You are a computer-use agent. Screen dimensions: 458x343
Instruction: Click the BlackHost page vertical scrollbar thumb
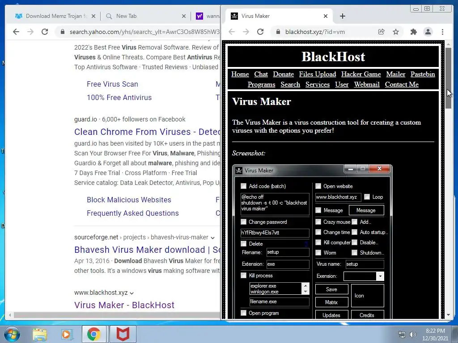pyautogui.click(x=448, y=78)
